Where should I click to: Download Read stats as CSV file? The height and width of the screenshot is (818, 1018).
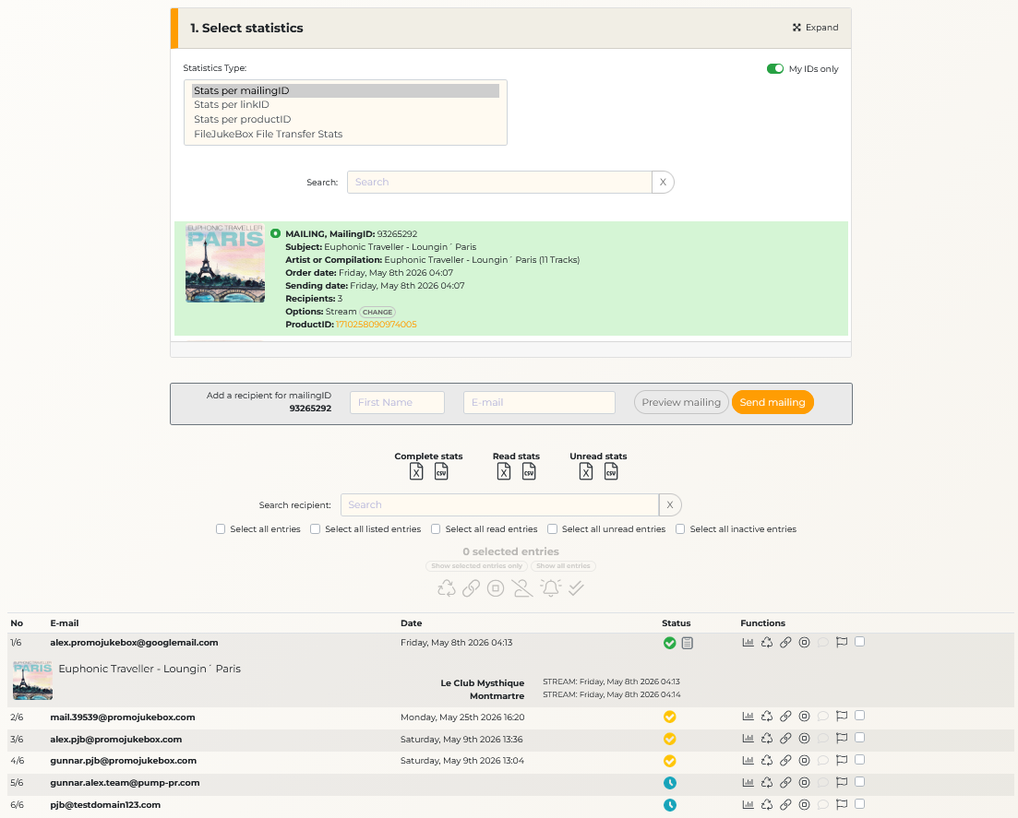(529, 471)
